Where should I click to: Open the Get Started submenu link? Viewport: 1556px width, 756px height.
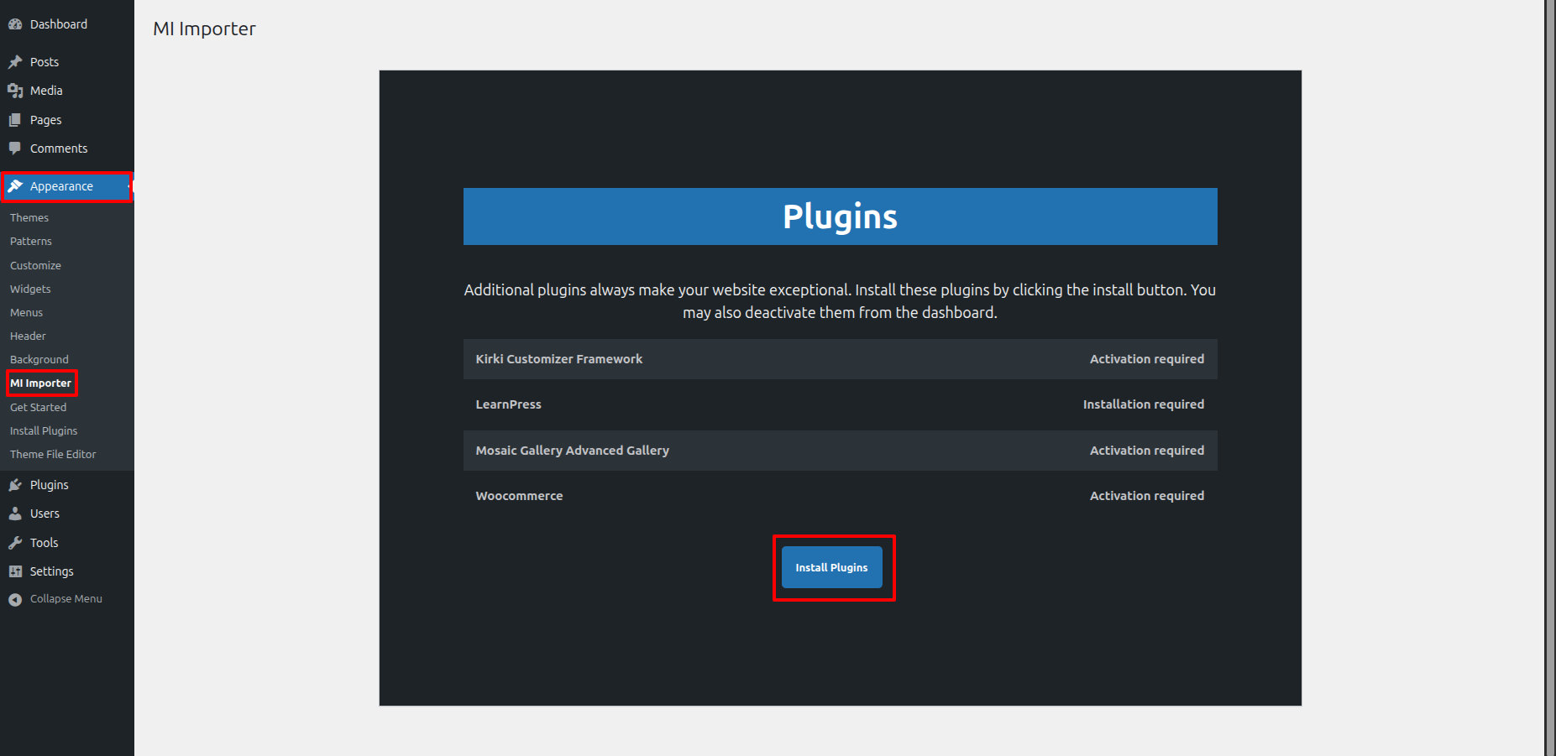[x=38, y=407]
